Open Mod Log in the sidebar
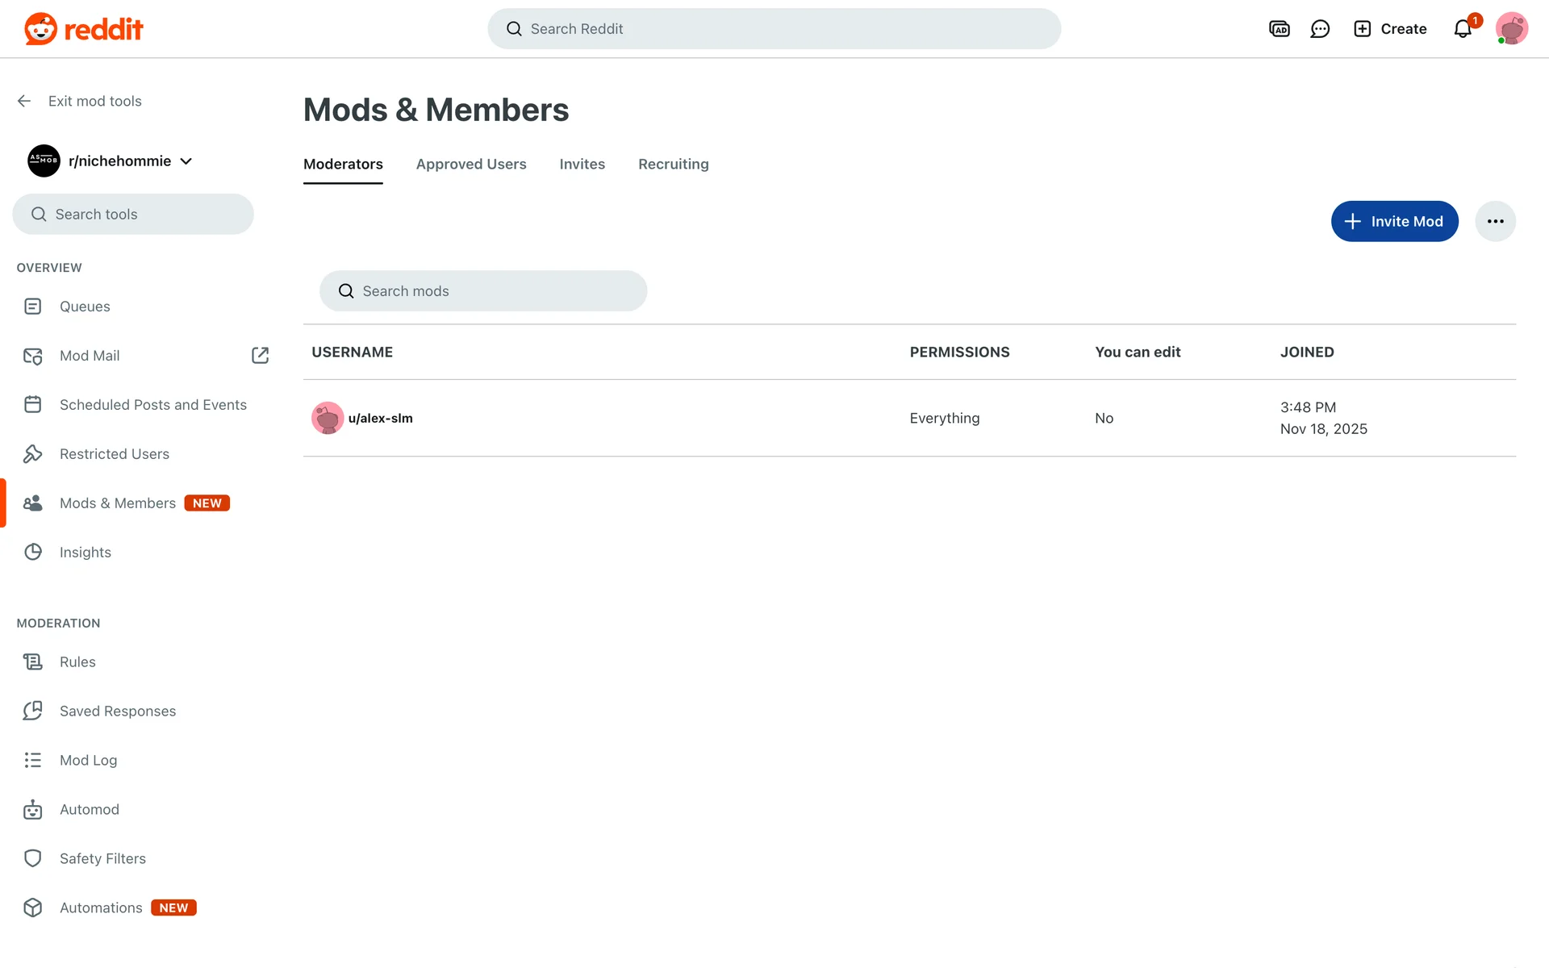 (88, 761)
